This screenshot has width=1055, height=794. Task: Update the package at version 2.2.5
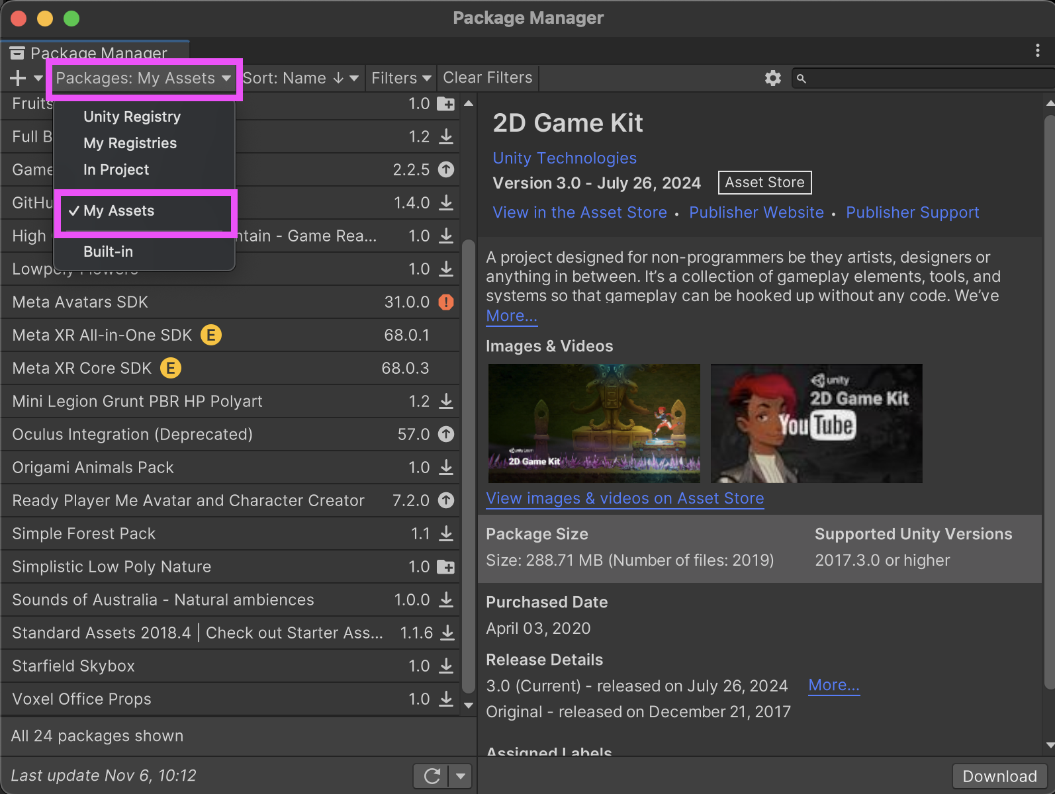[x=447, y=169]
